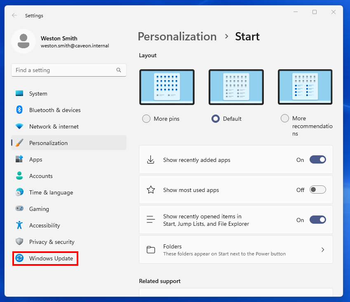The width and height of the screenshot is (350, 302).
Task: Click the search magnifier icon
Action: click(119, 70)
